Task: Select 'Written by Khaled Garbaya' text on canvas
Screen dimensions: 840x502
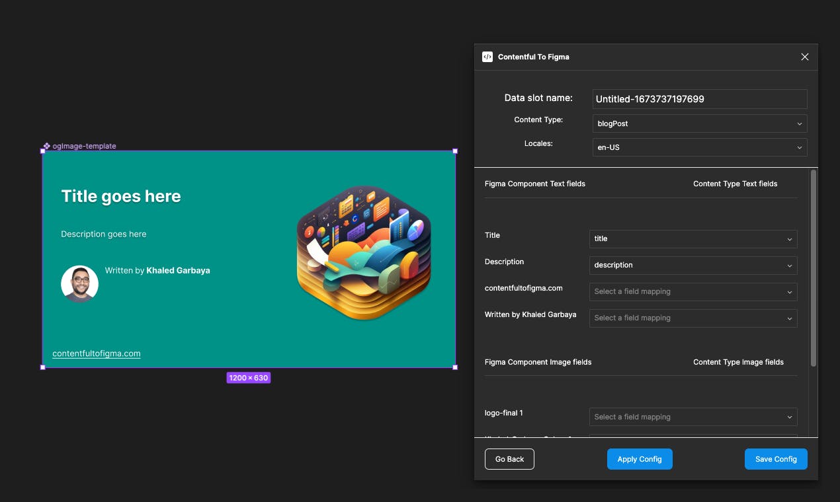Action: 157,270
